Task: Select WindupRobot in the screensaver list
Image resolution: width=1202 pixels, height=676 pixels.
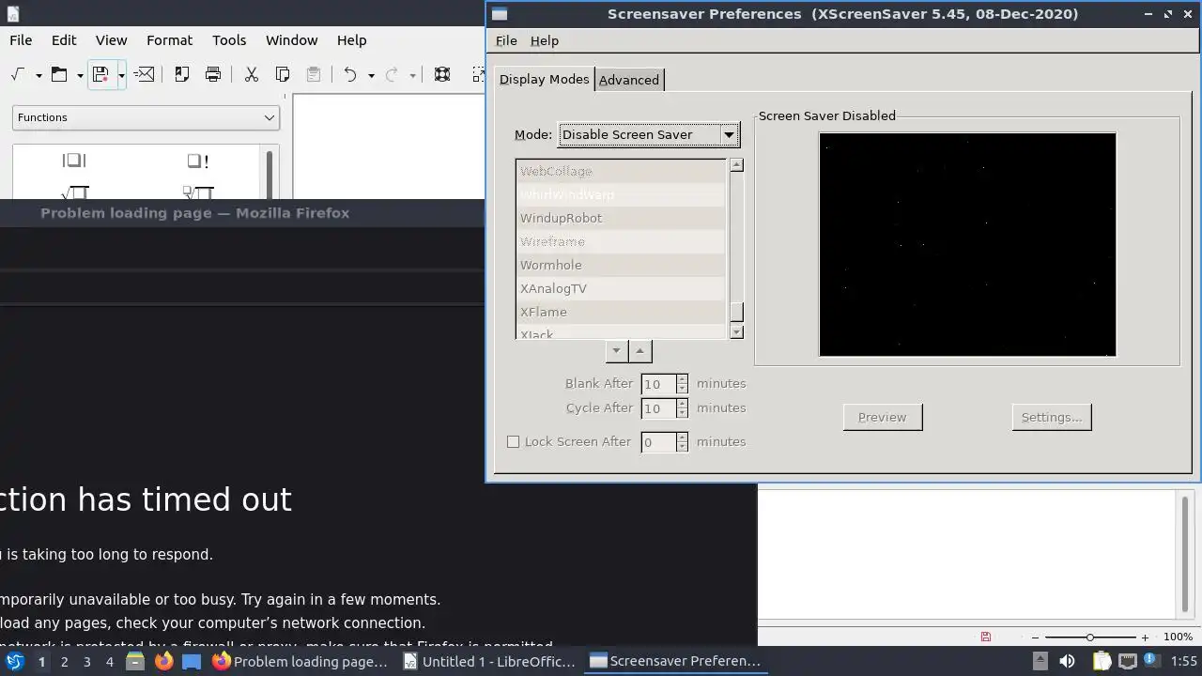Action: [x=621, y=218]
